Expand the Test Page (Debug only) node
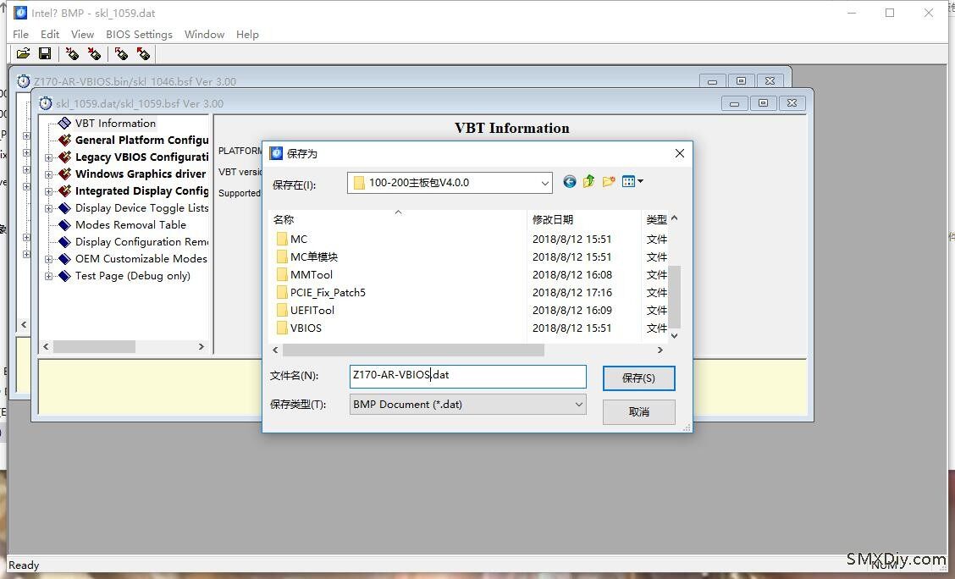The width and height of the screenshot is (955, 579). 49,277
